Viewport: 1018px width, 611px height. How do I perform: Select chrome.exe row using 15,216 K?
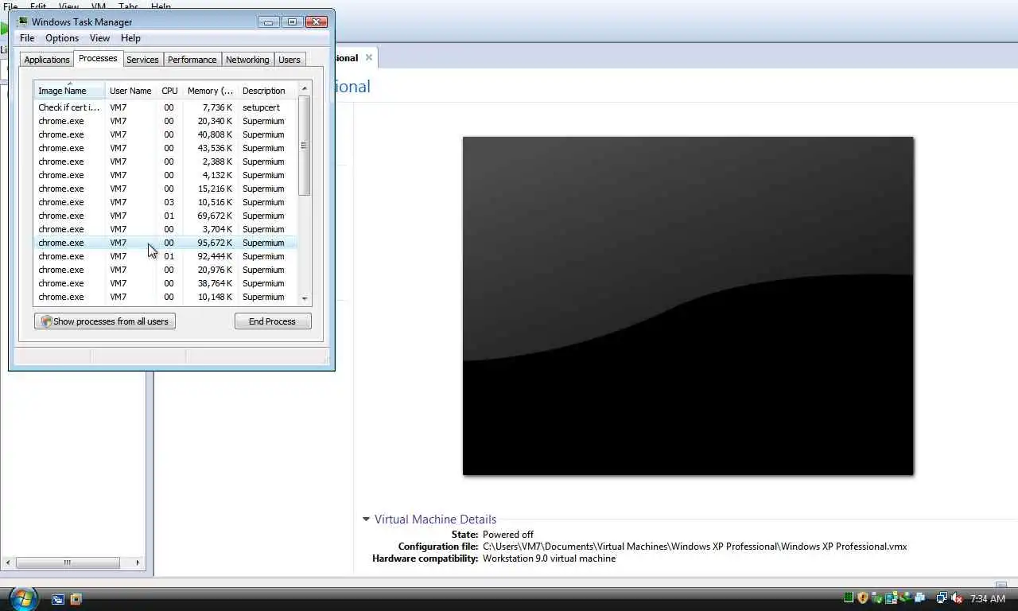pyautogui.click(x=165, y=189)
